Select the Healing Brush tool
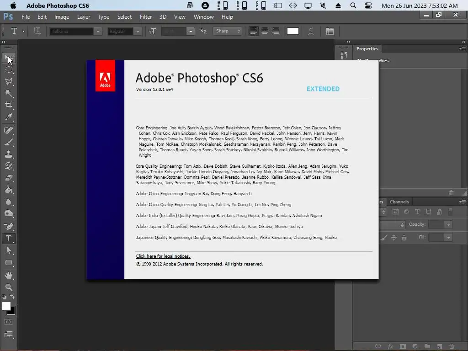The width and height of the screenshot is (468, 351). coord(9,130)
